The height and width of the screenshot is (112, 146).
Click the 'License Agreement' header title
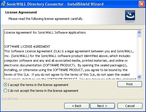21,12
